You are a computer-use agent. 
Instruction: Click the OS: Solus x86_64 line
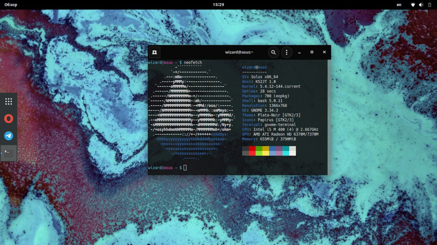(x=260, y=77)
